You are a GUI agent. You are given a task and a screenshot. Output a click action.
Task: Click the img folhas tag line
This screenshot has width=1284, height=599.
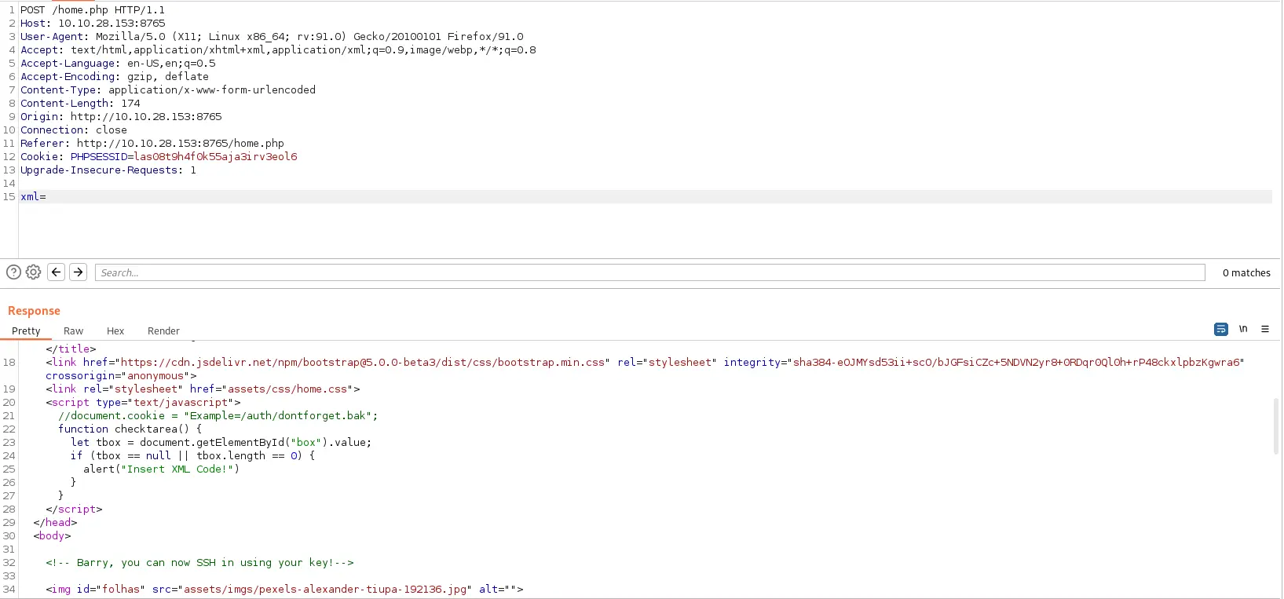pos(284,590)
